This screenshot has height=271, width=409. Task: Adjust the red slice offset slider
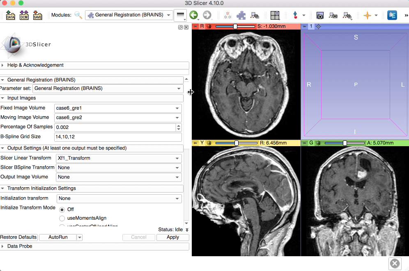pos(235,26)
